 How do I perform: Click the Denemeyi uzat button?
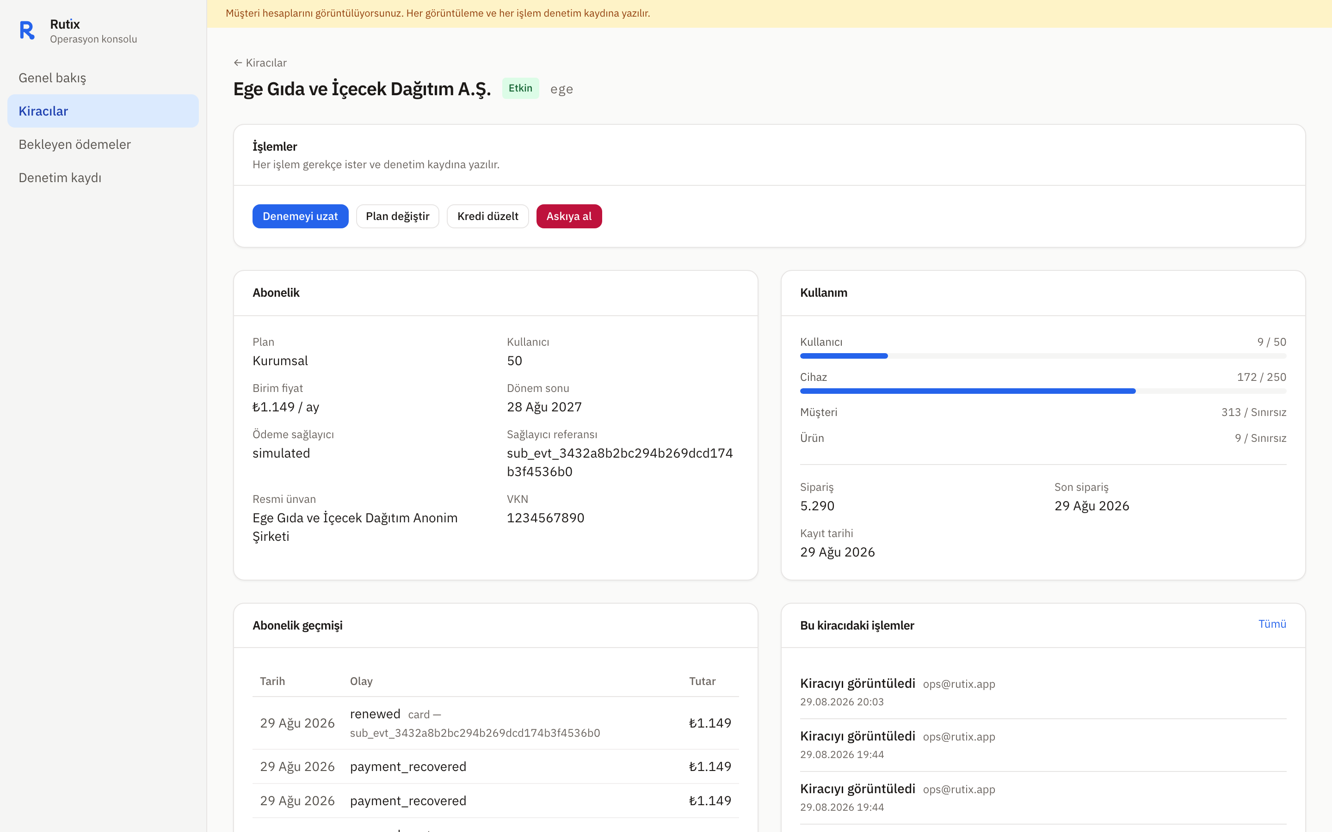coord(300,216)
